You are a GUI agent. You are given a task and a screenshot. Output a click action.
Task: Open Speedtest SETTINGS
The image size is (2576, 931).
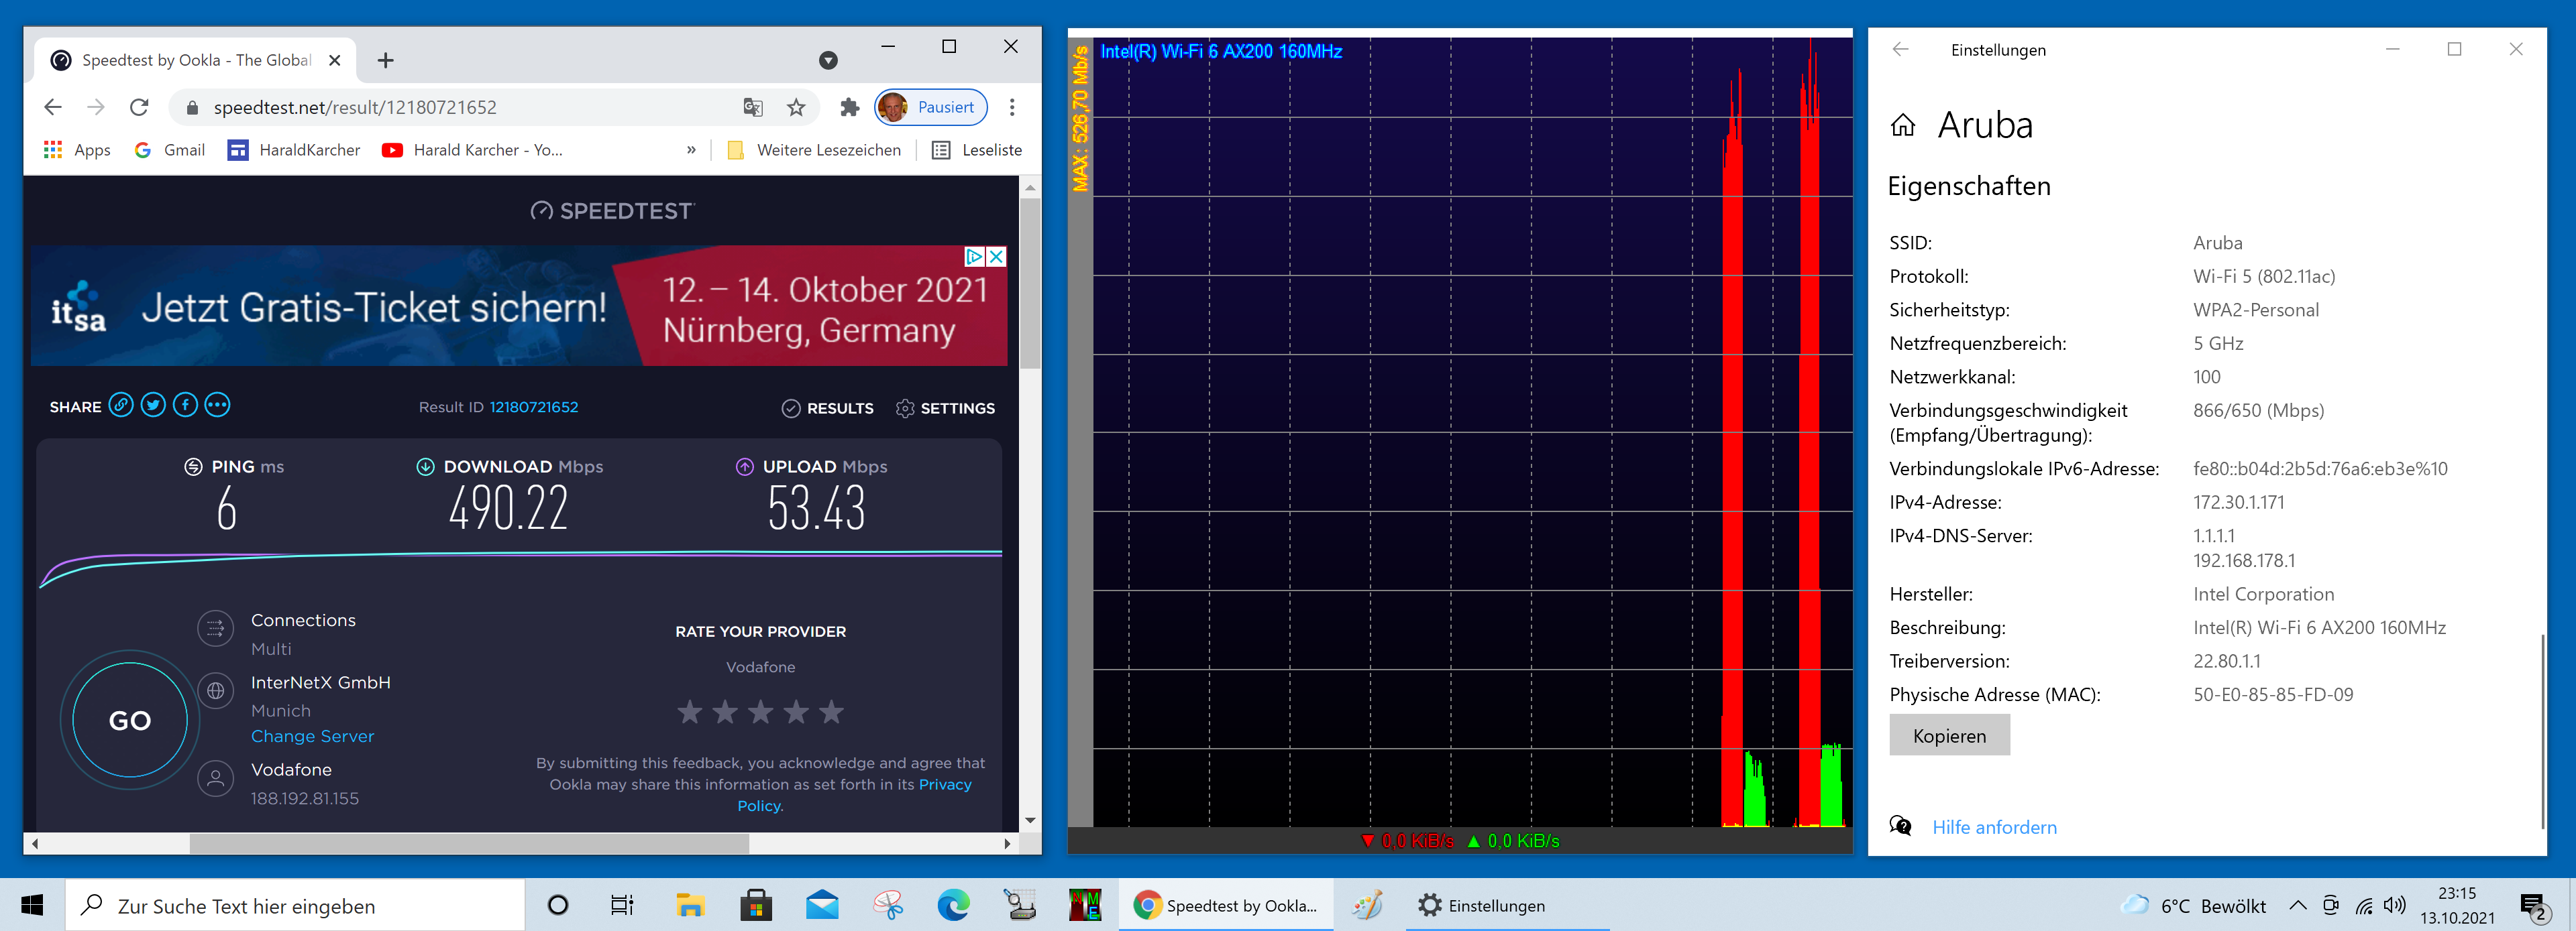pyautogui.click(x=945, y=408)
